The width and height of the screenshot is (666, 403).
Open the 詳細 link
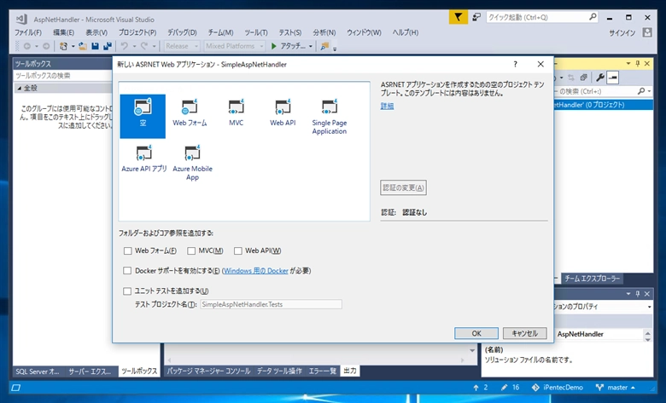(387, 106)
